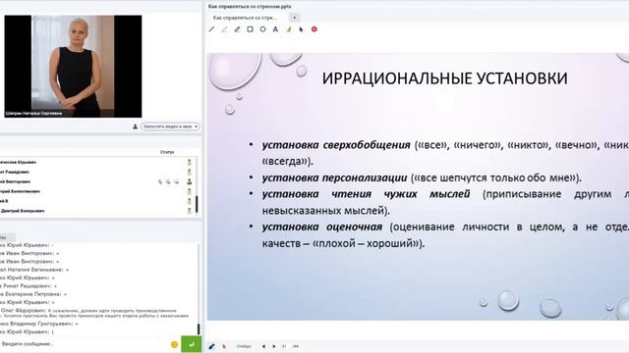
Task: Click middle media icon in Викторович row
Action: click(168, 181)
